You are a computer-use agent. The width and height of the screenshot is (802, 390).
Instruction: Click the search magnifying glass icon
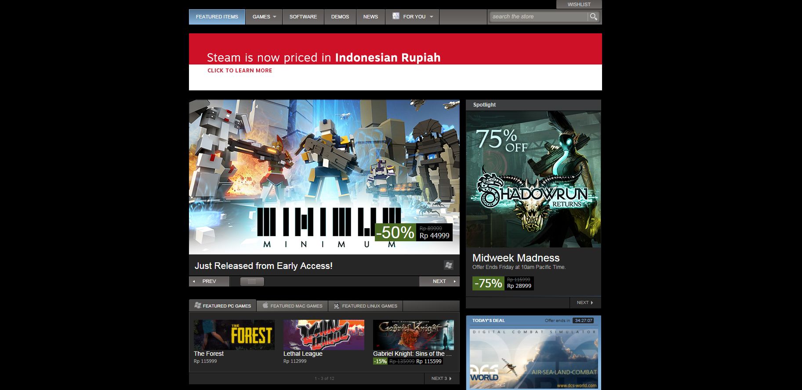click(593, 17)
